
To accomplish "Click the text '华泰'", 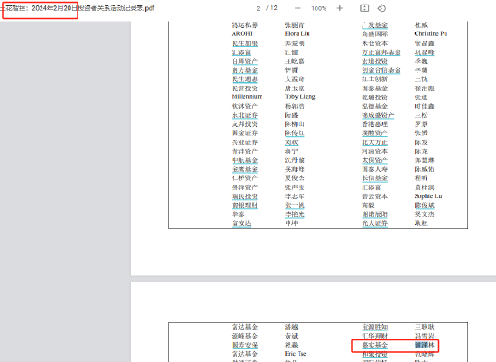I will tap(238, 214).
